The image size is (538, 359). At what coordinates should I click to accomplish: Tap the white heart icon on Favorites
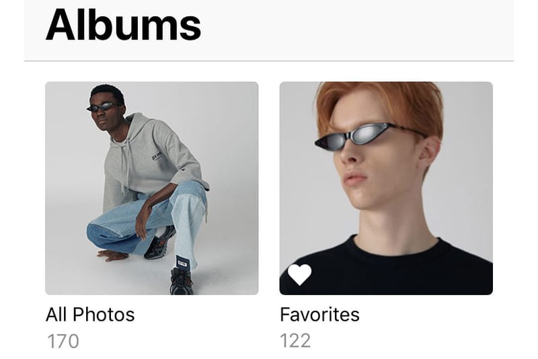[299, 275]
